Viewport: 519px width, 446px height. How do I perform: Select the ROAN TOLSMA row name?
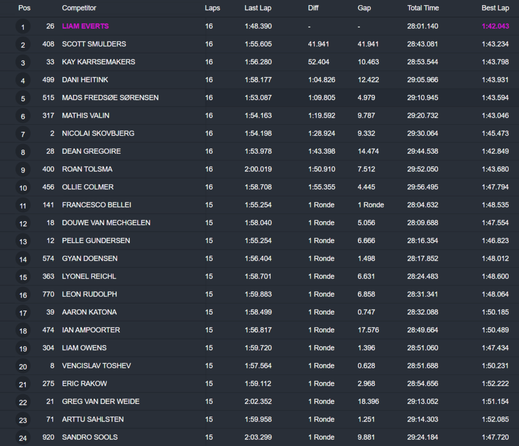point(87,169)
